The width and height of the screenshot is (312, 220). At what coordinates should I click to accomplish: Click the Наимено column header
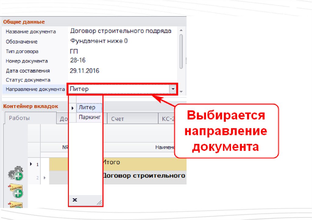point(165,147)
